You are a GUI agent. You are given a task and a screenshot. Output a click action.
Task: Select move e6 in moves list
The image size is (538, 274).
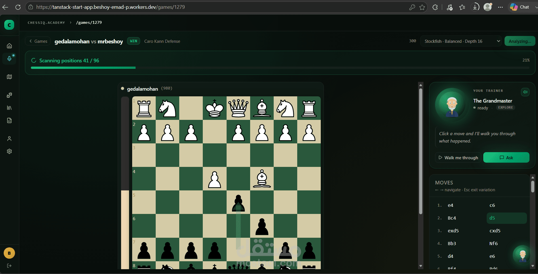pyautogui.click(x=492, y=256)
